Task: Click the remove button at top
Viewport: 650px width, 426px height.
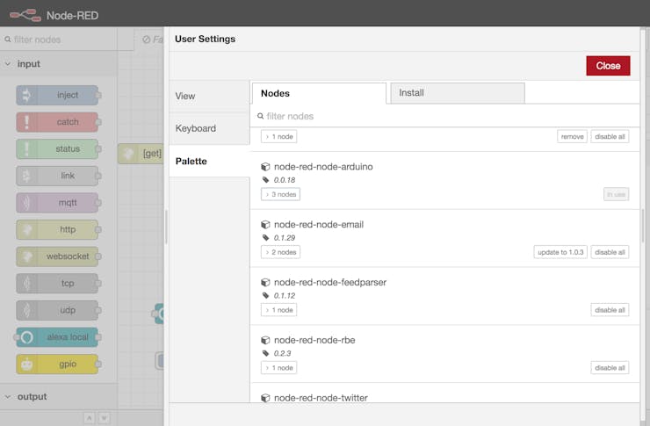Action: click(x=572, y=136)
